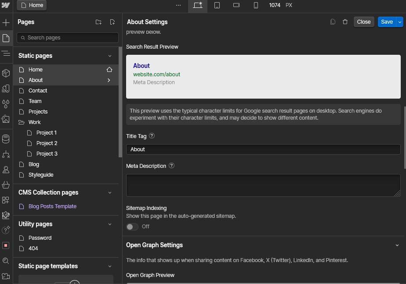Click the Home page tab button
406x284 pixels.
pyautogui.click(x=32, y=5)
